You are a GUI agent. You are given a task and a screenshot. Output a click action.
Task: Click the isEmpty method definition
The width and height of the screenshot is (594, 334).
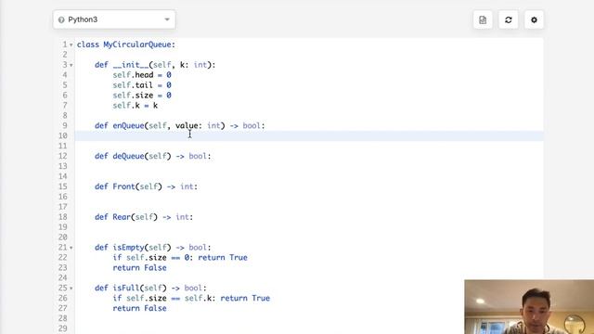click(x=152, y=248)
